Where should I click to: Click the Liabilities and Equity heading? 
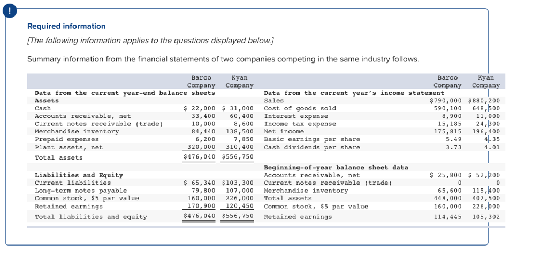[79, 175]
